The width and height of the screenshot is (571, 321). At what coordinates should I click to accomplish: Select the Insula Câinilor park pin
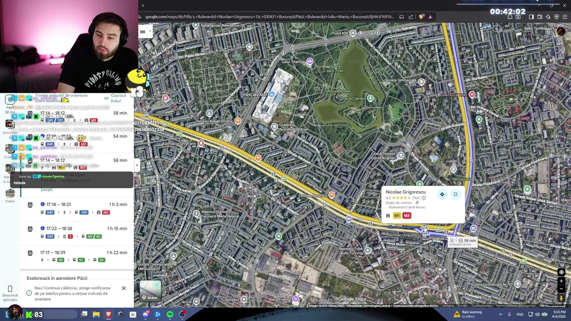click(370, 99)
